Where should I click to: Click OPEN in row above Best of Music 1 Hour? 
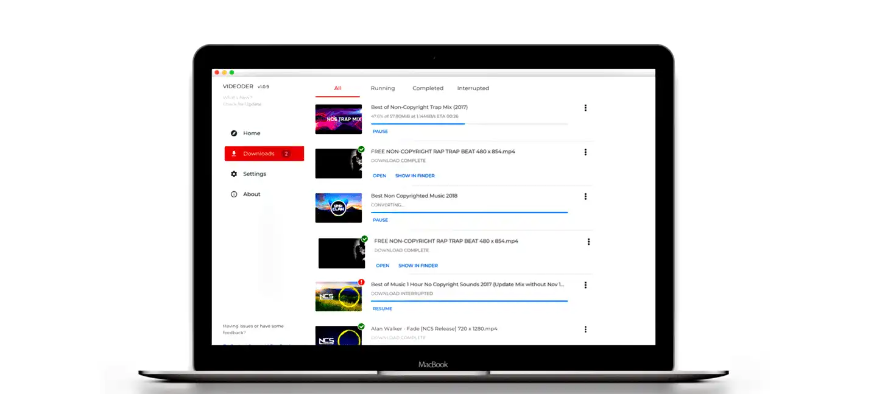(x=383, y=266)
